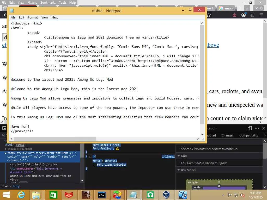The height and width of the screenshot is (200, 267).
Task: Collapse the Grid section in layout panel
Action: point(179,156)
